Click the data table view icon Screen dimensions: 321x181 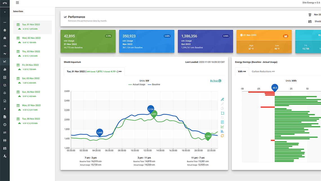tap(222, 122)
